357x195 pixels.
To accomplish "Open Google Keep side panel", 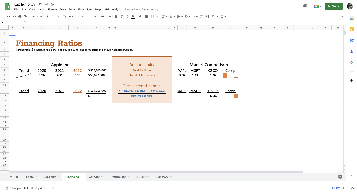I will click(x=351, y=30).
